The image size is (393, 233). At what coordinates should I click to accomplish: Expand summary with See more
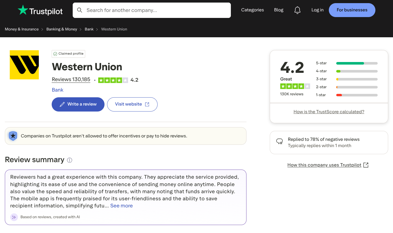point(122,206)
